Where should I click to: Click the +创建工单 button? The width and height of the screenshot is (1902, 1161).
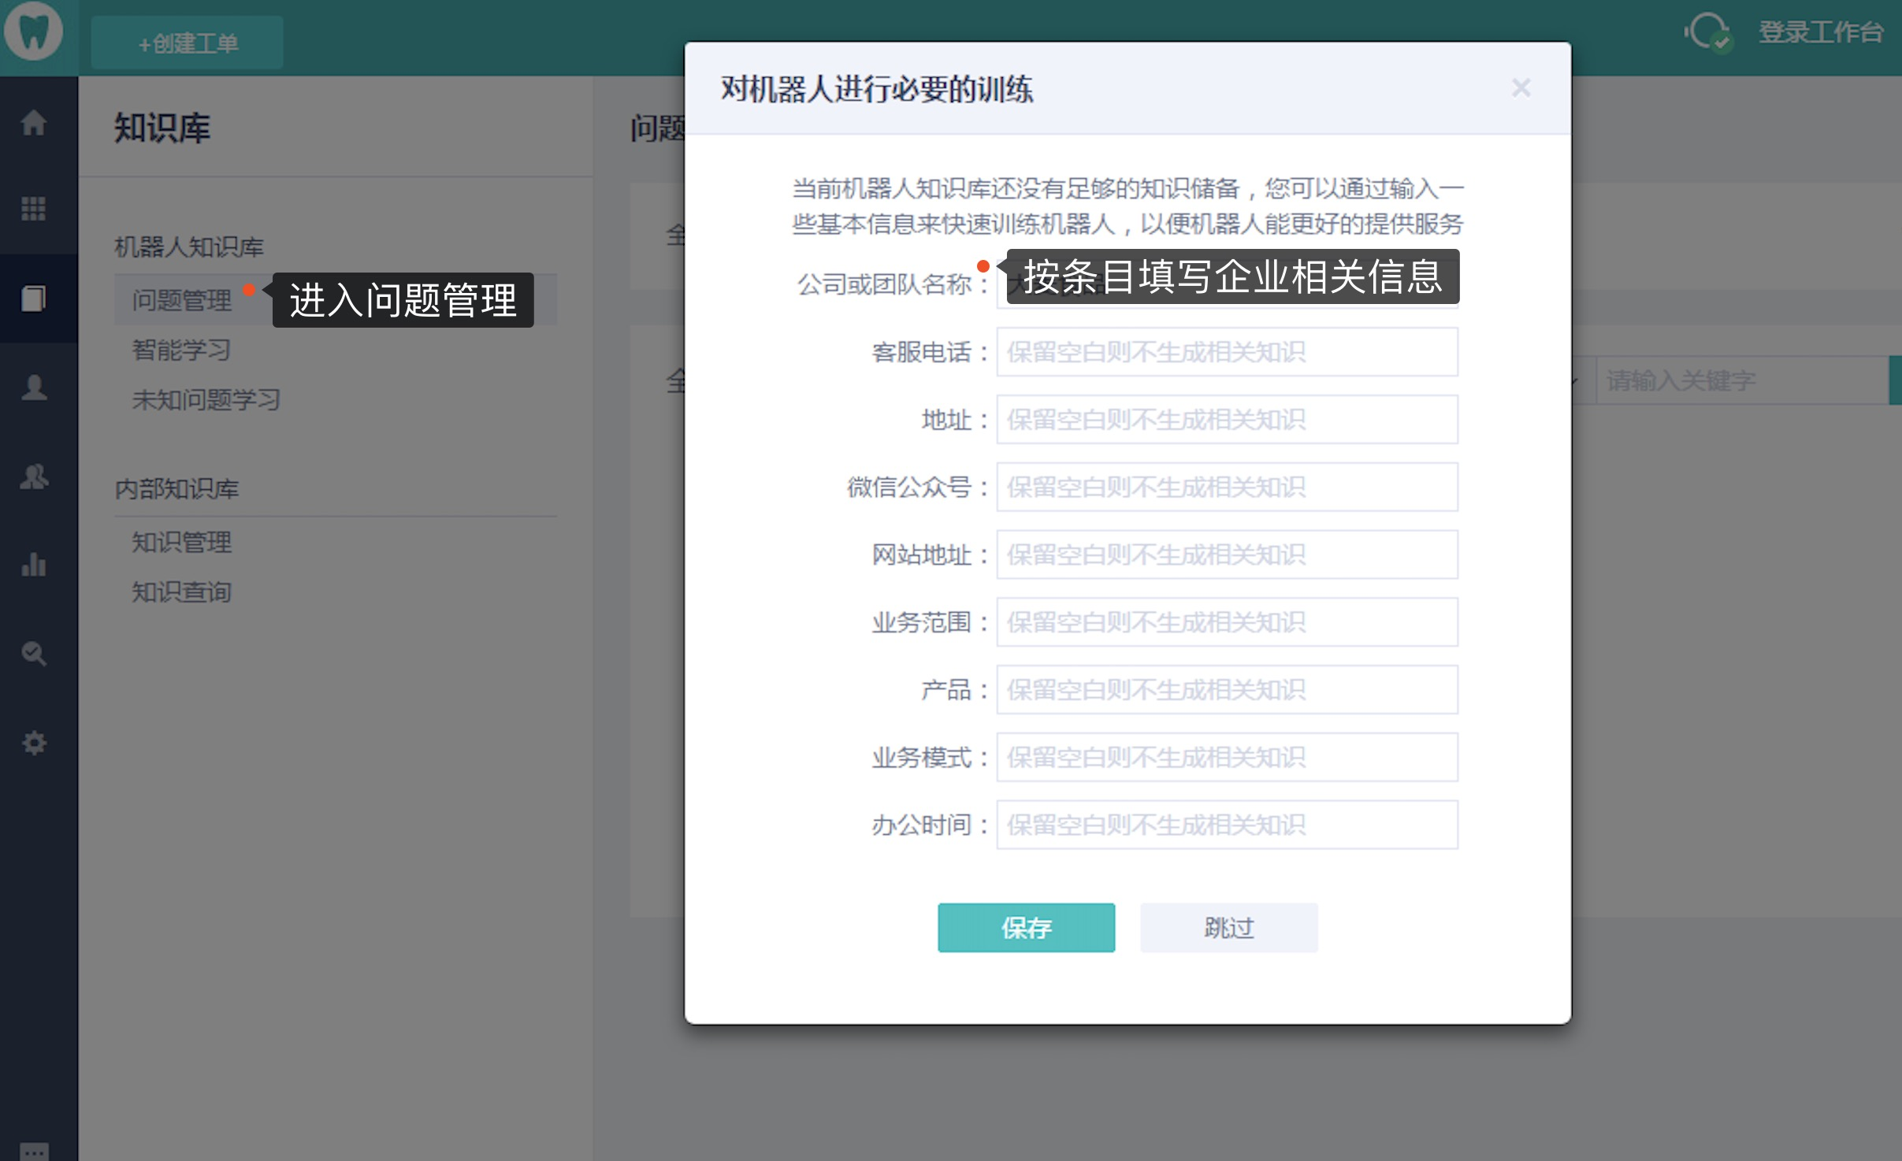(x=188, y=43)
